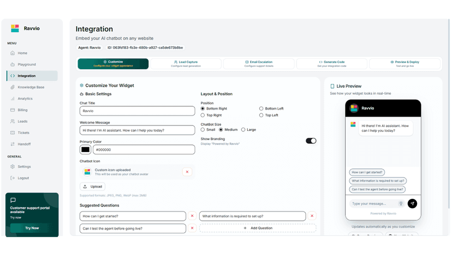This screenshot has height=254, width=452.
Task: Click the Ravvio avatar in preview header
Action: tap(354, 108)
